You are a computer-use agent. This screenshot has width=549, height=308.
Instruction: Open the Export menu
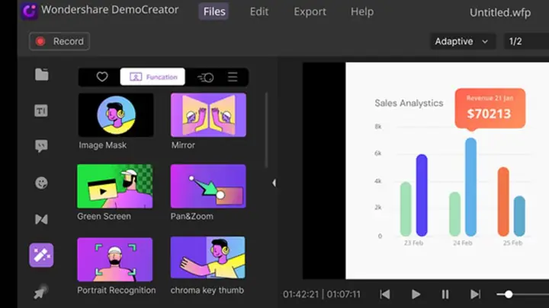(310, 11)
